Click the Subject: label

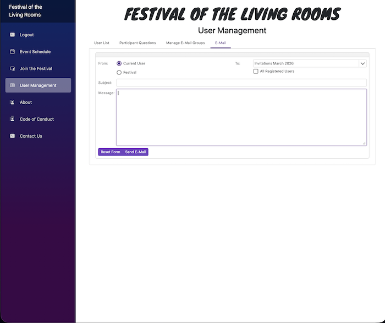click(105, 83)
